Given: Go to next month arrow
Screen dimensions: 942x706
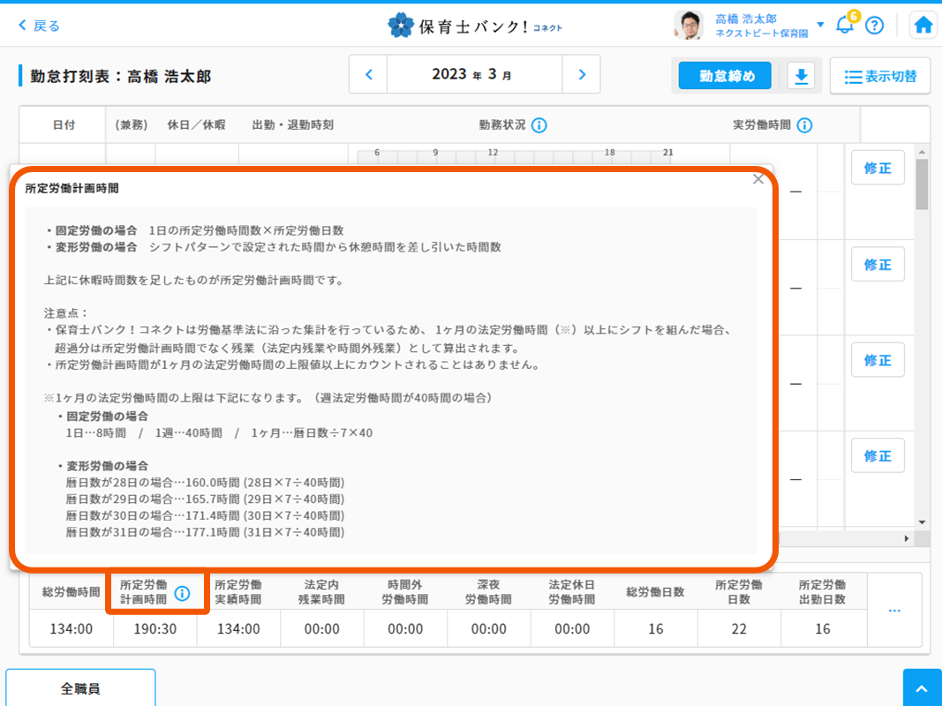Looking at the screenshot, I should coord(581,75).
